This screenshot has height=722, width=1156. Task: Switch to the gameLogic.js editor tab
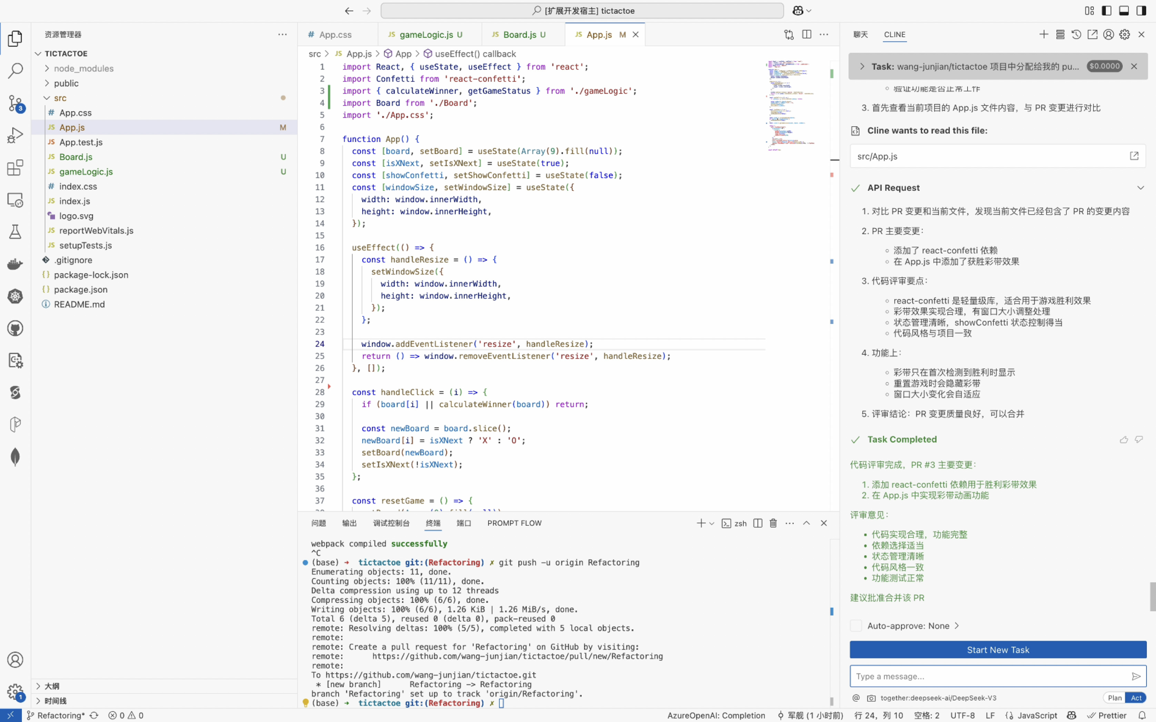426,34
